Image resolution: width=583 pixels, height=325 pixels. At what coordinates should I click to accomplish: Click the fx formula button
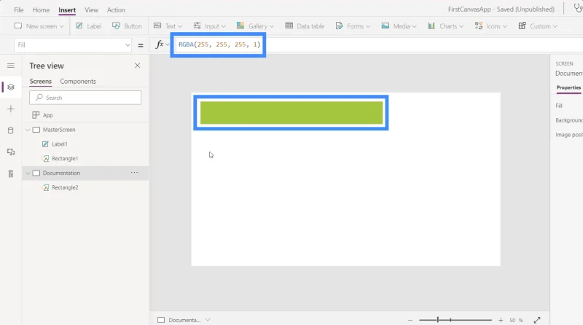point(160,44)
